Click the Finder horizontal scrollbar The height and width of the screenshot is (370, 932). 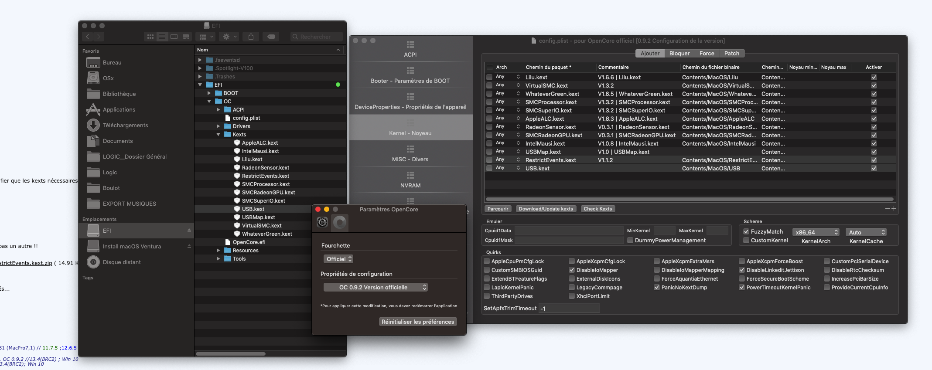click(x=231, y=354)
